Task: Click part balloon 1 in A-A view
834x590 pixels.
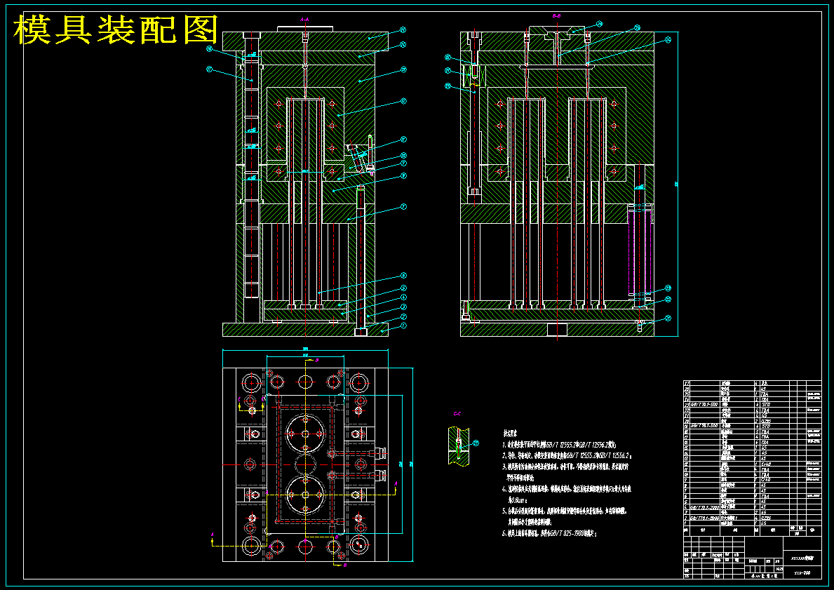Action: tap(404, 326)
